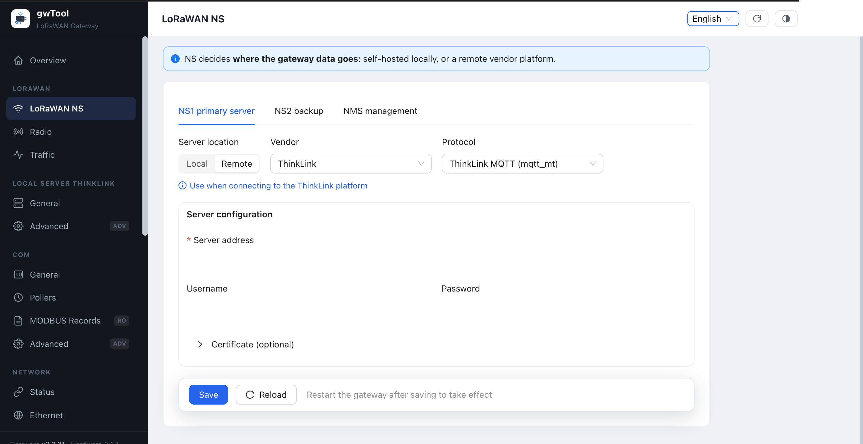Click the 'Server configuration' heading
Viewport: 863px width, 444px height.
click(229, 214)
